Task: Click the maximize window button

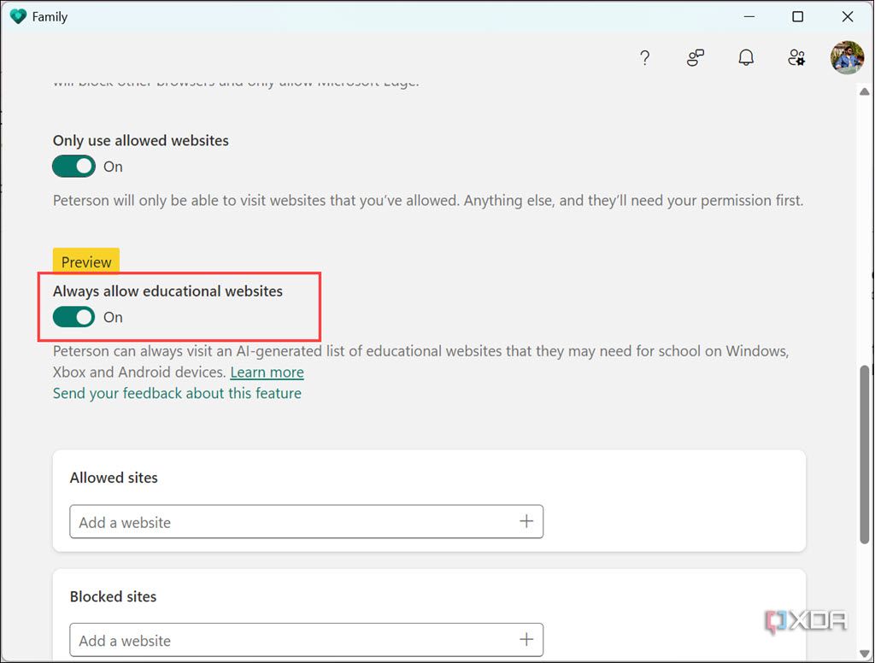Action: [x=797, y=16]
